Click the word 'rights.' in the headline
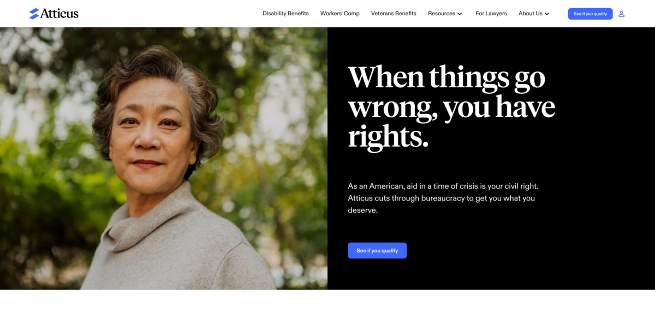Image resolution: width=655 pixels, height=320 pixels. pyautogui.click(x=388, y=137)
